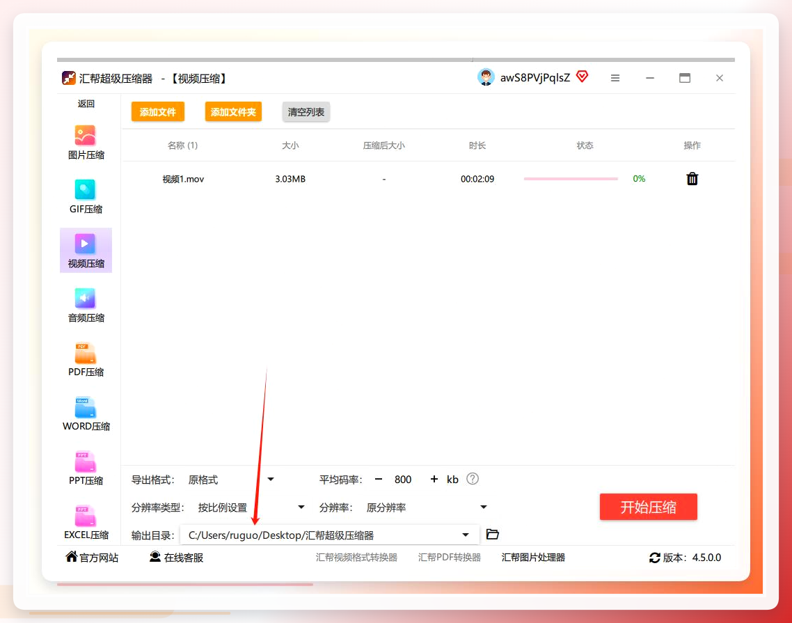Expand the 导出格式 dropdown
Screen dimensions: 792x623
tap(271, 479)
